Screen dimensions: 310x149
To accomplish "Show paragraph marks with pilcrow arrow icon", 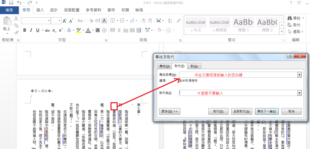I will [x=179, y=21].
